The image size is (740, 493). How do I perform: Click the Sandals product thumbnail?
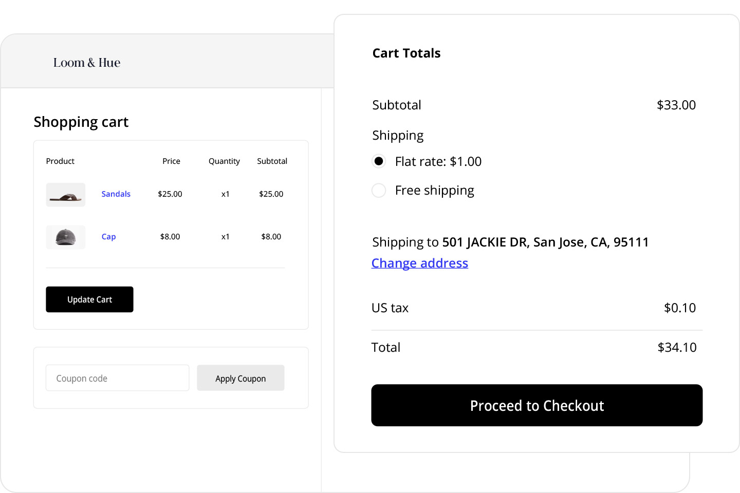[x=65, y=195]
